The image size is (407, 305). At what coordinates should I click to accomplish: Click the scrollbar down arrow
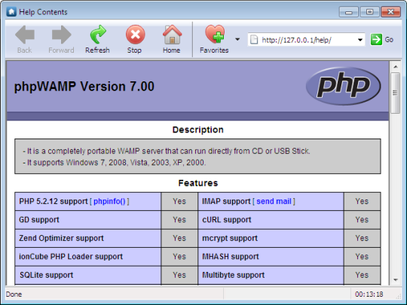point(396,280)
